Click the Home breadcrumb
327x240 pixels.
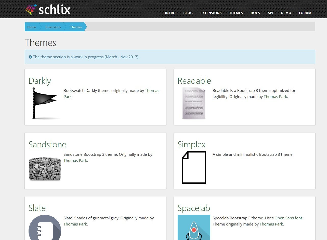coord(32,27)
